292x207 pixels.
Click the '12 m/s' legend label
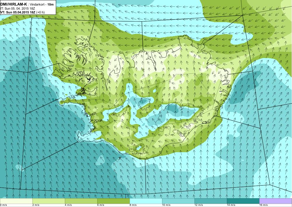tap(199, 205)
